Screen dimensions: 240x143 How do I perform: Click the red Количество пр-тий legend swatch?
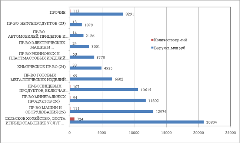click(x=152, y=40)
